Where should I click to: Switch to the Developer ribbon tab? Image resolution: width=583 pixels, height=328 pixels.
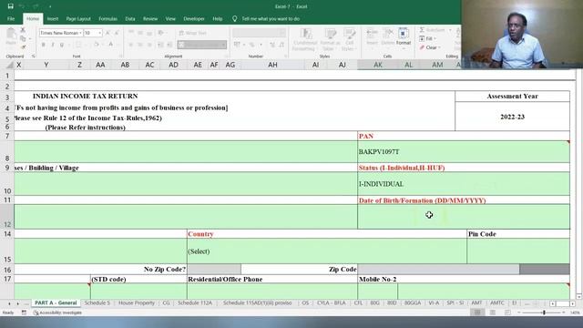pyautogui.click(x=194, y=18)
